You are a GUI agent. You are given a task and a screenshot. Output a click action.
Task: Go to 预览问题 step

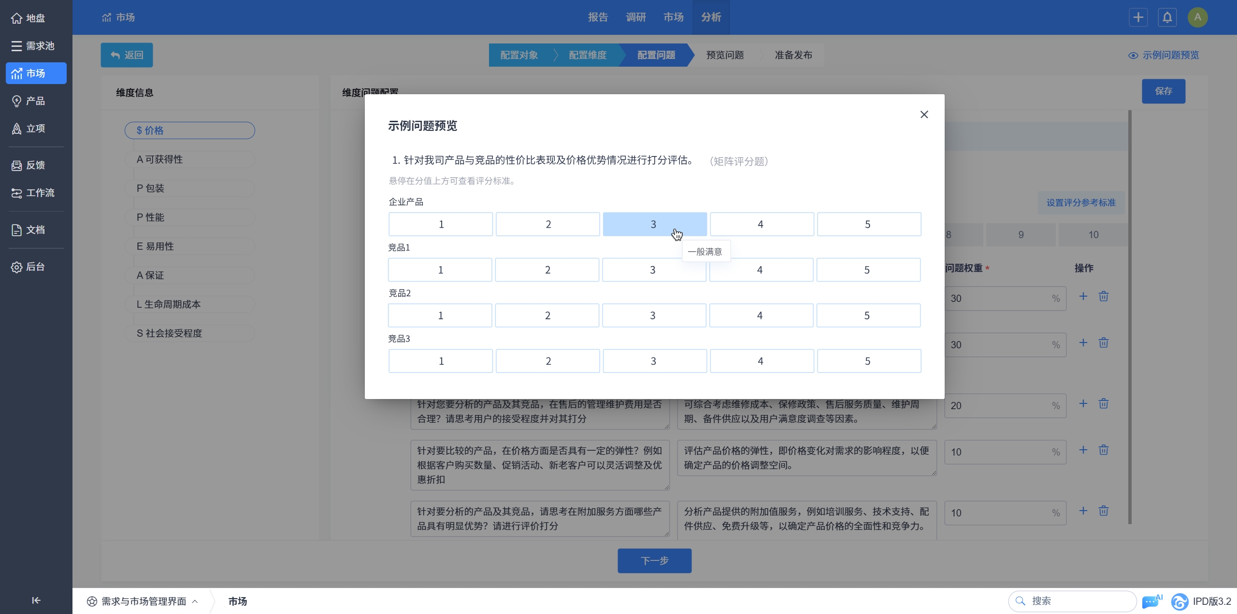[724, 55]
